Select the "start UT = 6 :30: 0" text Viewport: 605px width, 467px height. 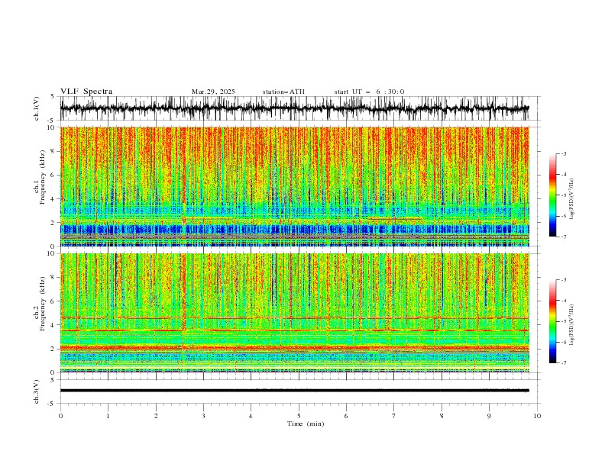click(x=369, y=92)
